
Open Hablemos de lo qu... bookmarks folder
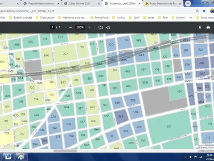[72, 17]
